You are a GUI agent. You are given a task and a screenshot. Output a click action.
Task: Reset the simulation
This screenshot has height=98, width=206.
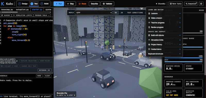tap(82, 4)
